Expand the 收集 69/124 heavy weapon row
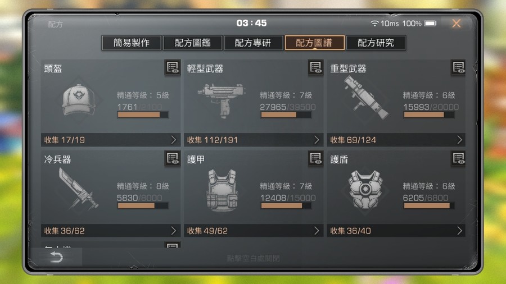The height and width of the screenshot is (284, 506). coord(396,140)
